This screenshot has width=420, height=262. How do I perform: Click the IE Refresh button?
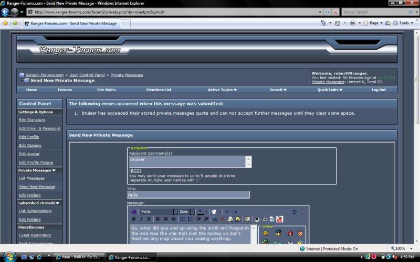pos(327,12)
